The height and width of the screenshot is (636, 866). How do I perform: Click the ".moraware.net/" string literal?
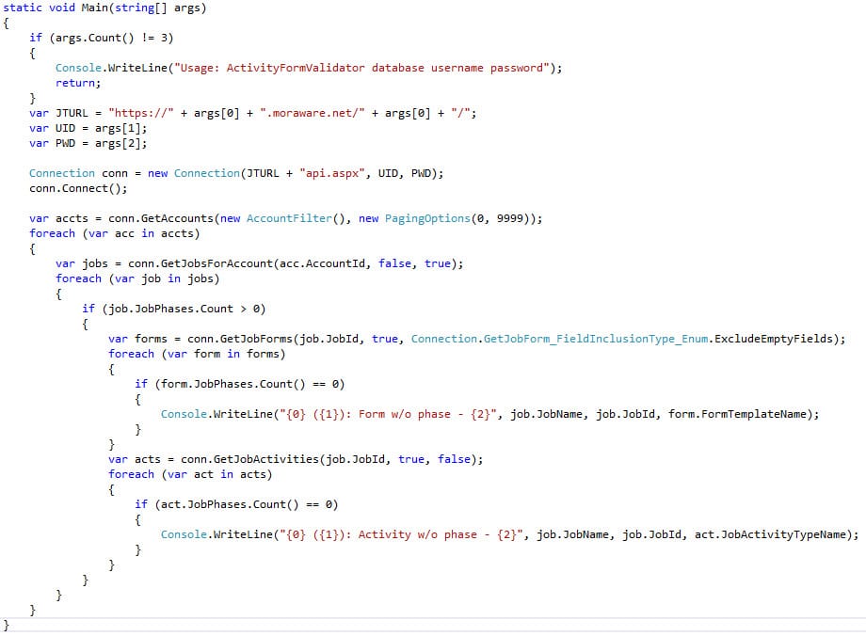(313, 113)
